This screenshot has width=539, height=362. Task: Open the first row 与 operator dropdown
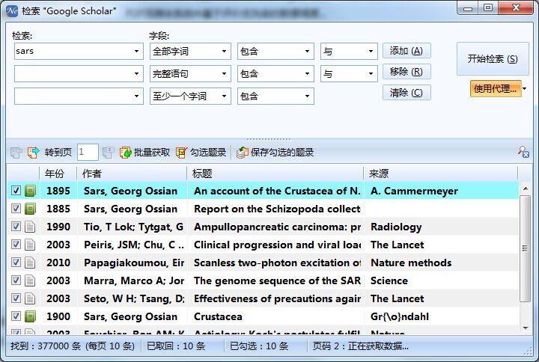(371, 51)
